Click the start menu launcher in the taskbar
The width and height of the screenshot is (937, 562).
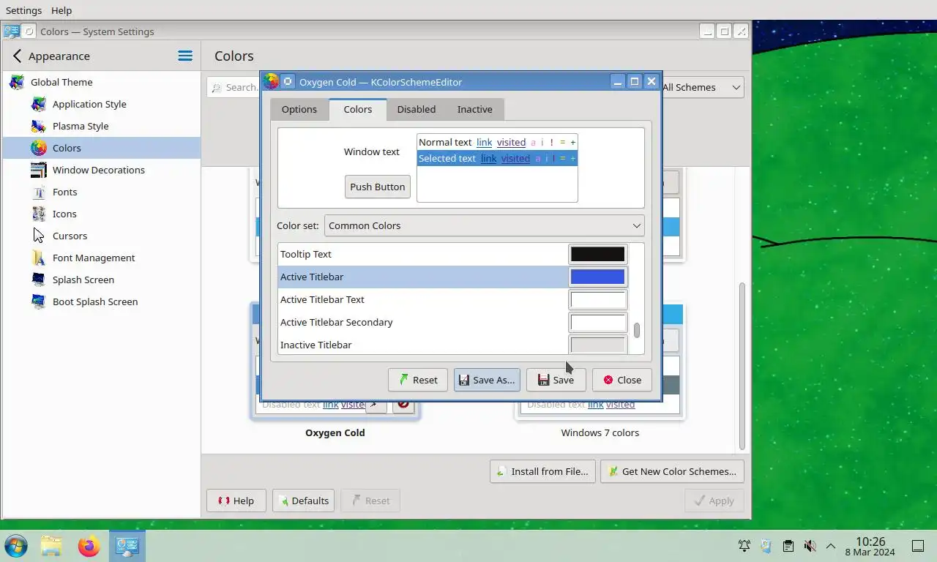(16, 546)
